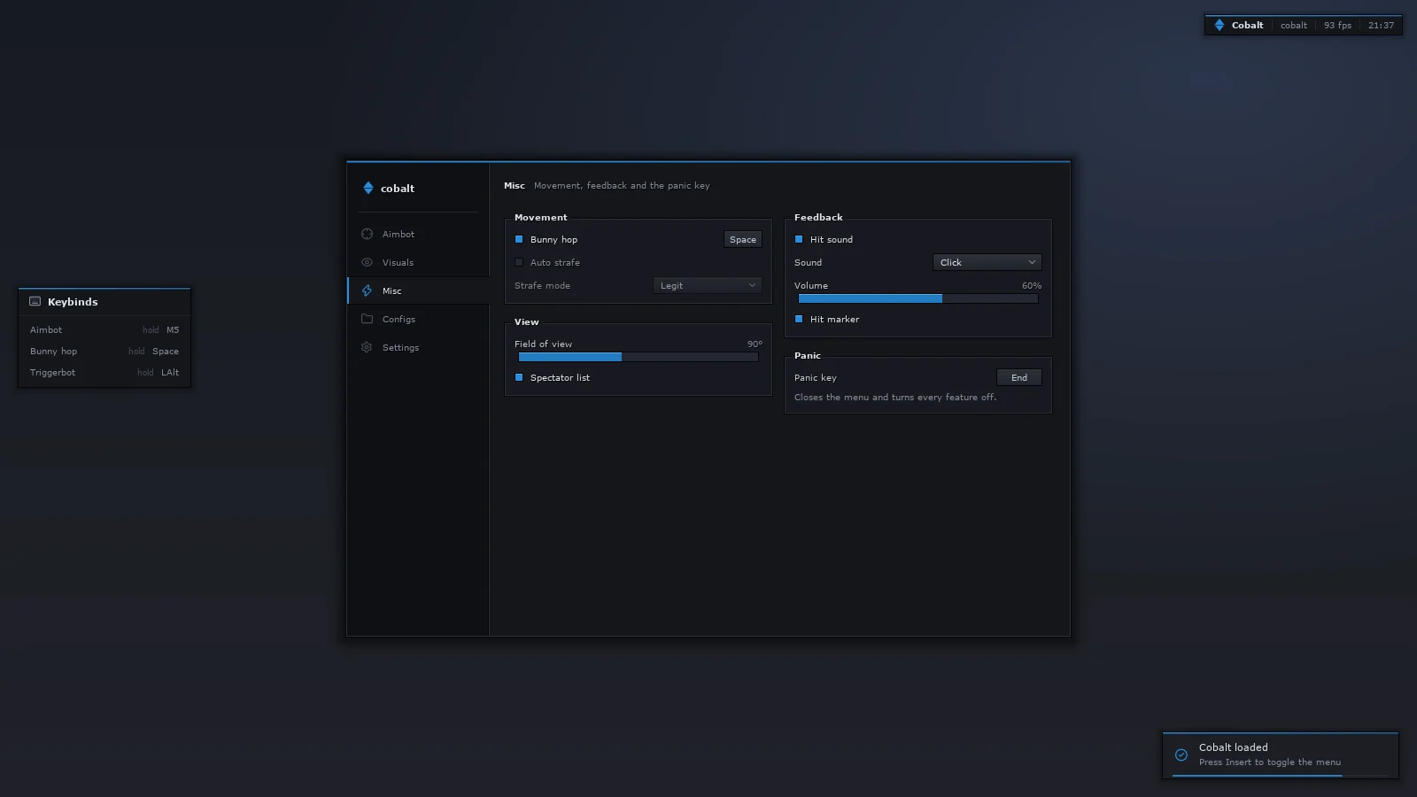Disable the Bunny hop checkbox
The height and width of the screenshot is (797, 1417).
point(519,239)
